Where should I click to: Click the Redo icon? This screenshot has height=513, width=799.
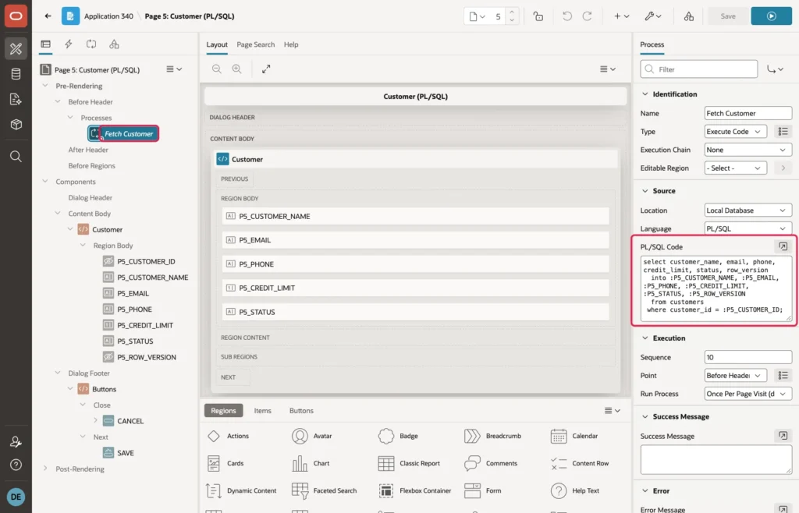(x=587, y=16)
